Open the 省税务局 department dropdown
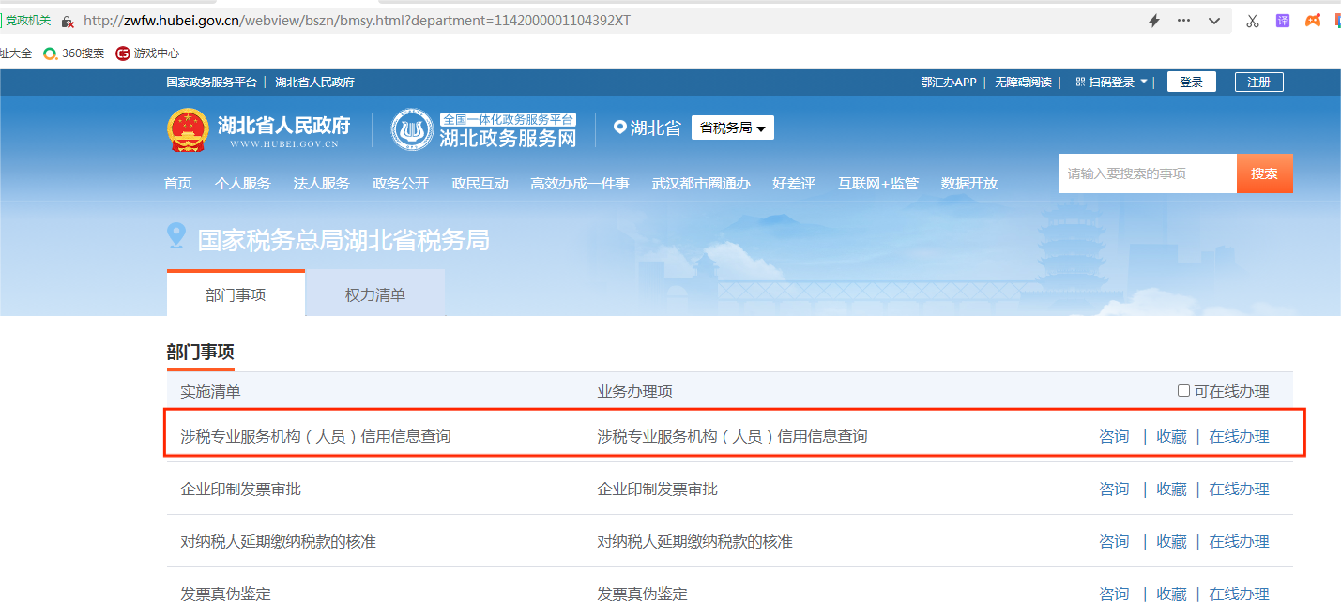This screenshot has width=1341, height=602. point(733,128)
